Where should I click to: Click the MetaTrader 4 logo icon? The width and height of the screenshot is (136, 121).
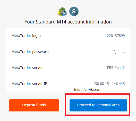(x=62, y=11)
